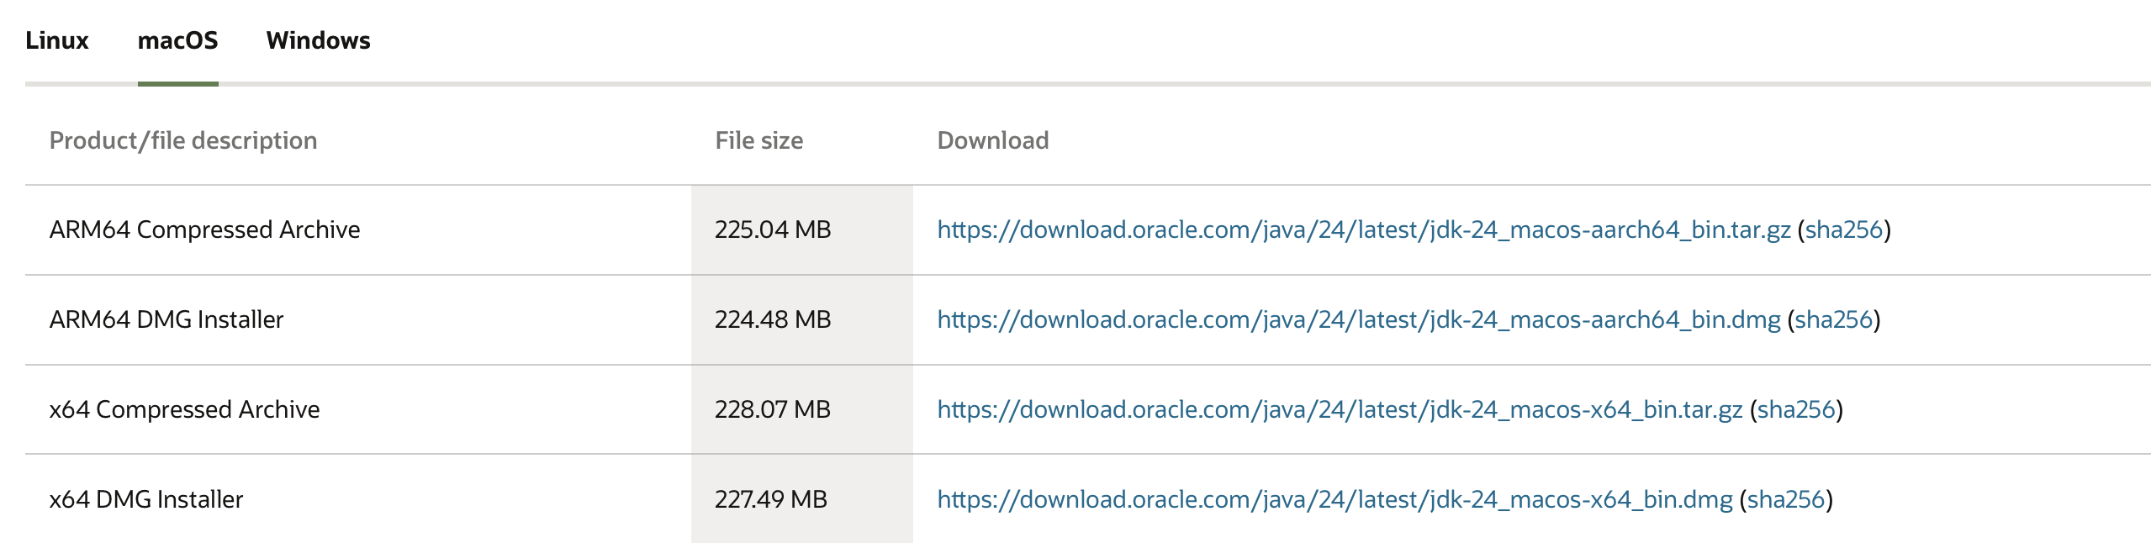This screenshot has width=2151, height=543.
Task: Download ARM64 Compressed Archive tar.gz link
Action: 1363,229
